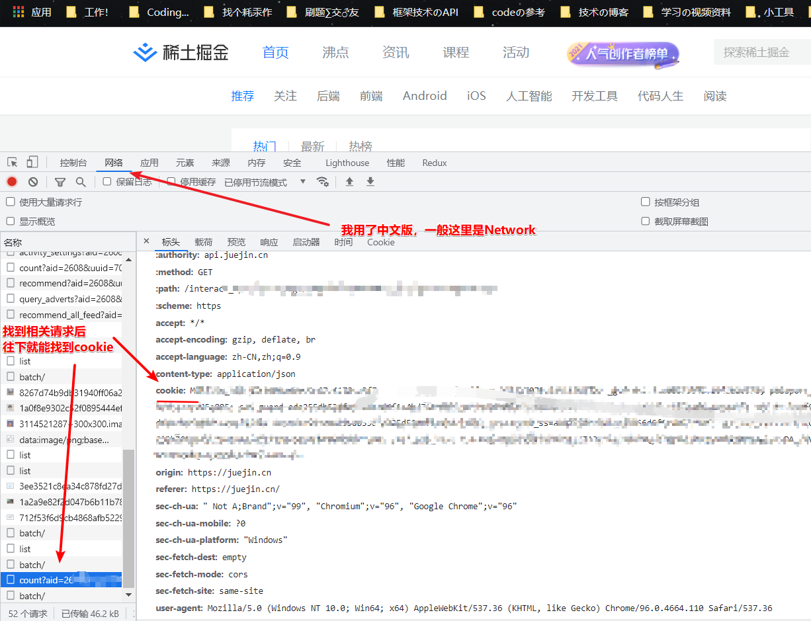Enable the 保留日志 checkbox
Viewport: 811px width, 621px height.
click(x=107, y=181)
